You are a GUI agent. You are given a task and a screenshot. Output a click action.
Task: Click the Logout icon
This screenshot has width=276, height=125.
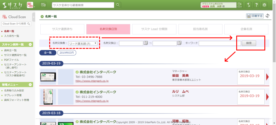point(240,5)
